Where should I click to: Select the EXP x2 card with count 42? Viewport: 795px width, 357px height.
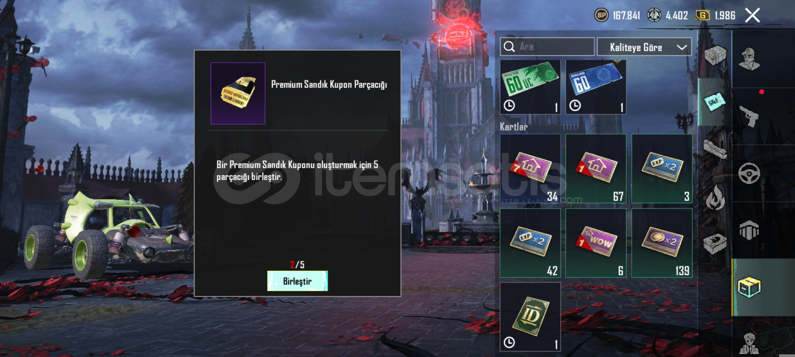tap(530, 243)
